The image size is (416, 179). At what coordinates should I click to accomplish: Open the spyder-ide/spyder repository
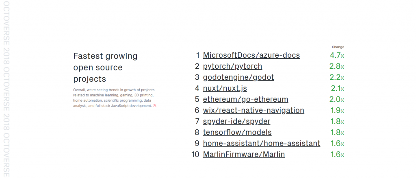coord(236,121)
